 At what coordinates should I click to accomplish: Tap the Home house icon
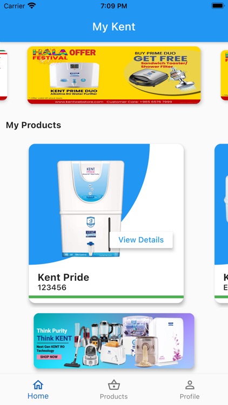(38, 385)
